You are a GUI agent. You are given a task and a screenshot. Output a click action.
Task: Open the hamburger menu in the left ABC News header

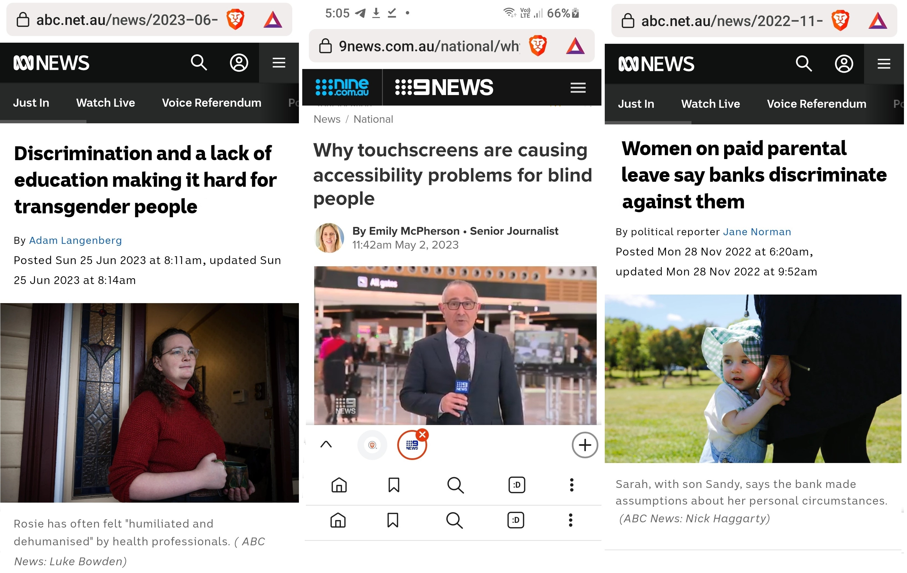(279, 63)
